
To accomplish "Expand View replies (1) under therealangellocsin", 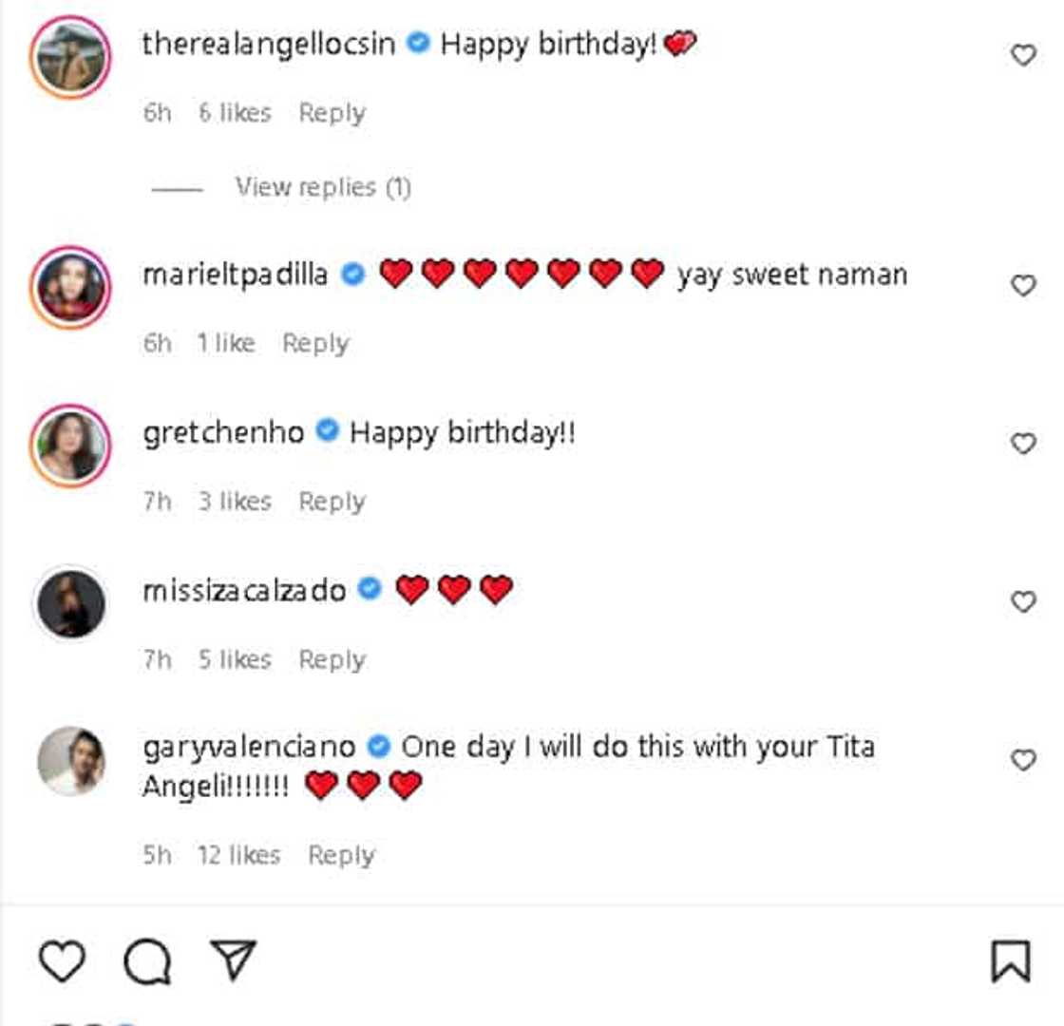I will coord(323,187).
